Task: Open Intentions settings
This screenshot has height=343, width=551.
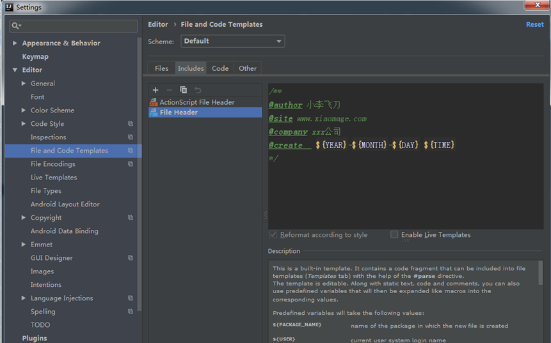Action: coord(46,285)
